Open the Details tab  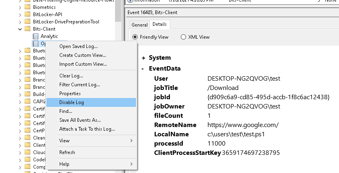click(x=159, y=25)
